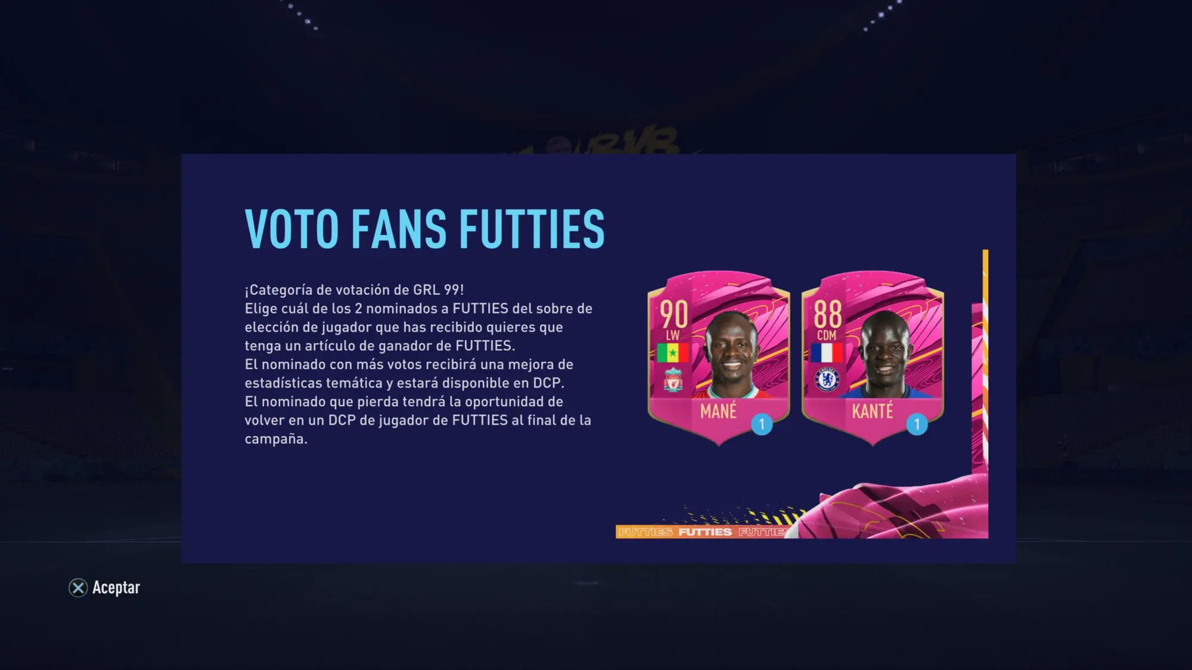Click the Liverpool club crest on Mané card
Image resolution: width=1192 pixels, height=670 pixels.
click(673, 381)
